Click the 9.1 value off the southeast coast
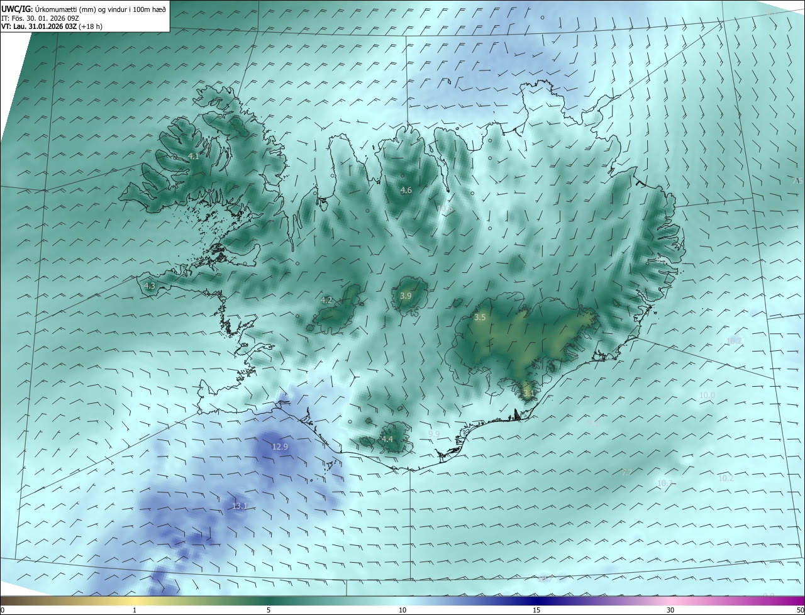 point(592,424)
